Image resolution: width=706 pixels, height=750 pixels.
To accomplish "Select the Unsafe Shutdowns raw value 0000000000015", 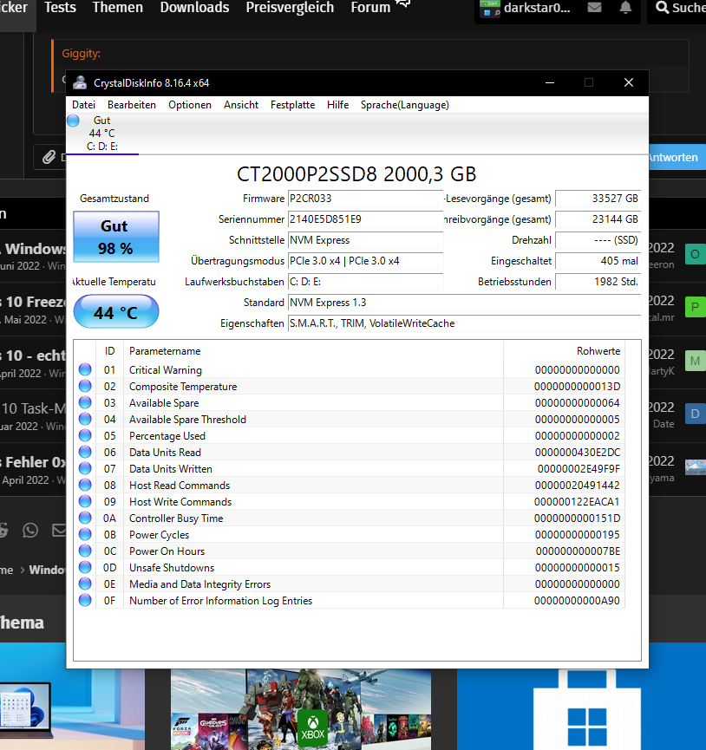I will point(578,568).
